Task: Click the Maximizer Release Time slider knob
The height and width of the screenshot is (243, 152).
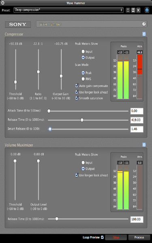Action: point(57,219)
